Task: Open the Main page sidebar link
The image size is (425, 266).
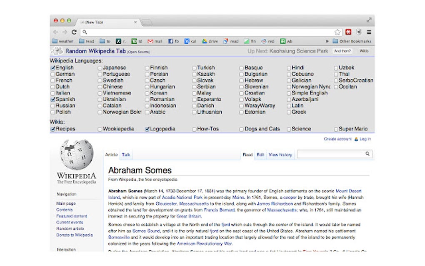Action: (x=66, y=203)
